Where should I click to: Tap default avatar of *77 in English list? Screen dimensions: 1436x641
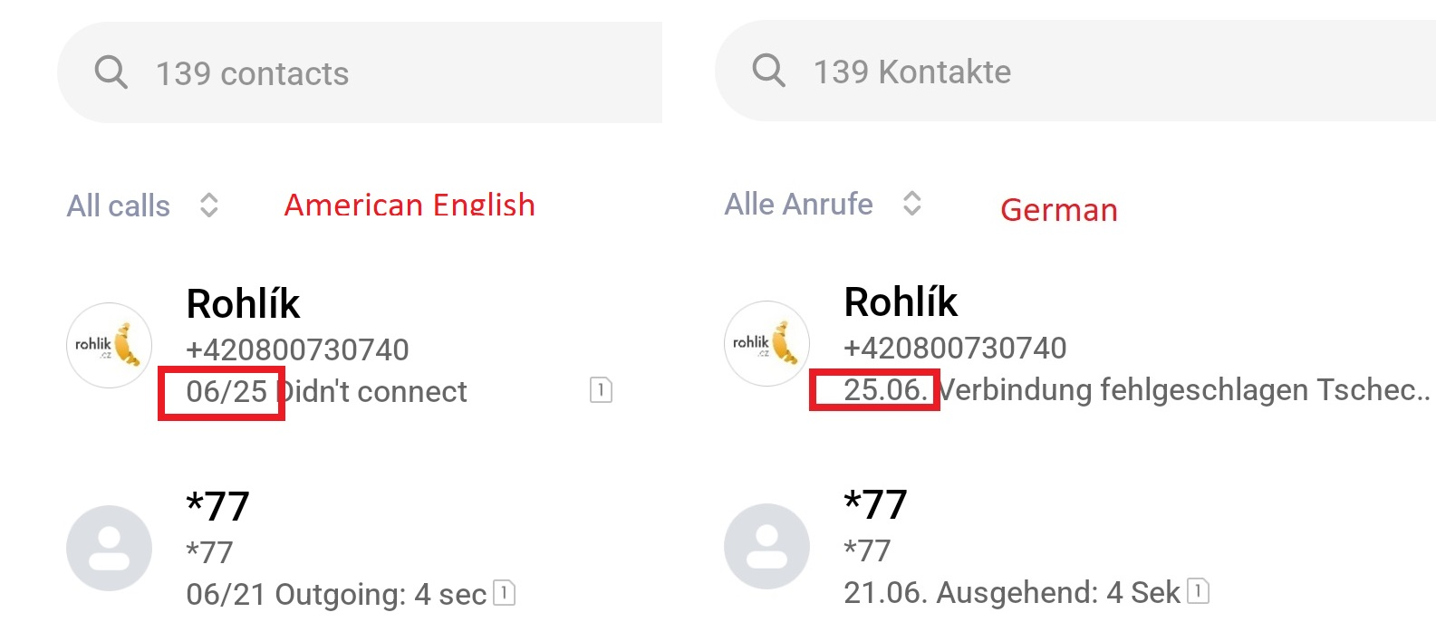[109, 548]
